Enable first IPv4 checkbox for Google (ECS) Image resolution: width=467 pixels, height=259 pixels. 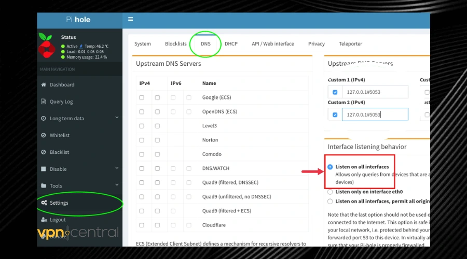pyautogui.click(x=142, y=97)
